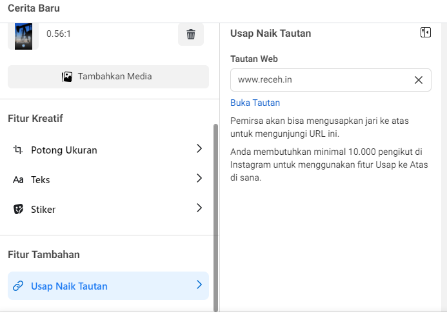
Task: Click the Tautan Web label
Action: pyautogui.click(x=254, y=59)
